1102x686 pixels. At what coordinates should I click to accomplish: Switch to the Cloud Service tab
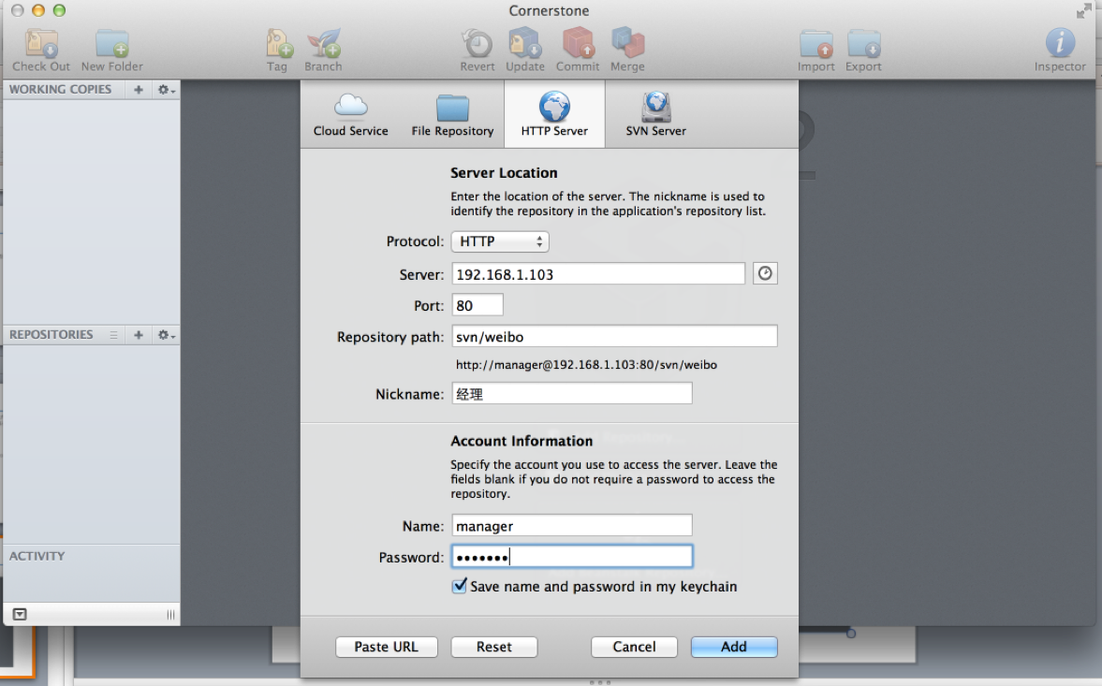point(351,114)
